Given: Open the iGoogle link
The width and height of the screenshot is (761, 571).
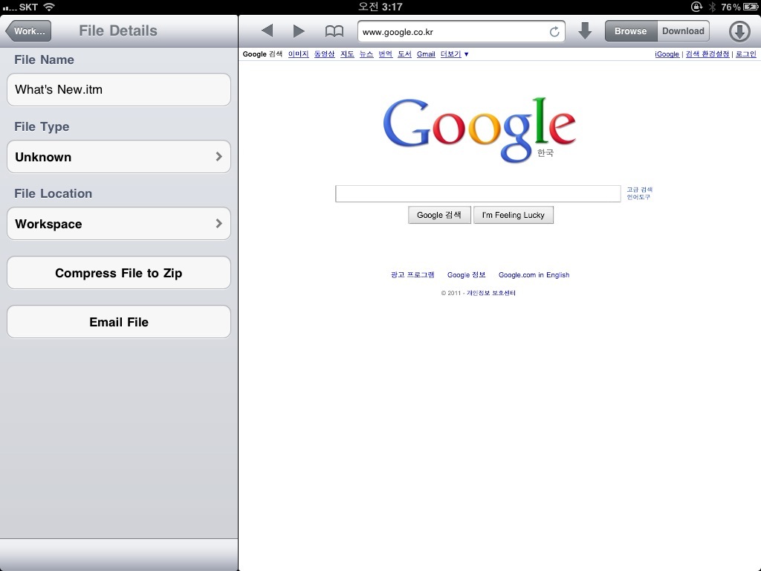Looking at the screenshot, I should (x=667, y=54).
